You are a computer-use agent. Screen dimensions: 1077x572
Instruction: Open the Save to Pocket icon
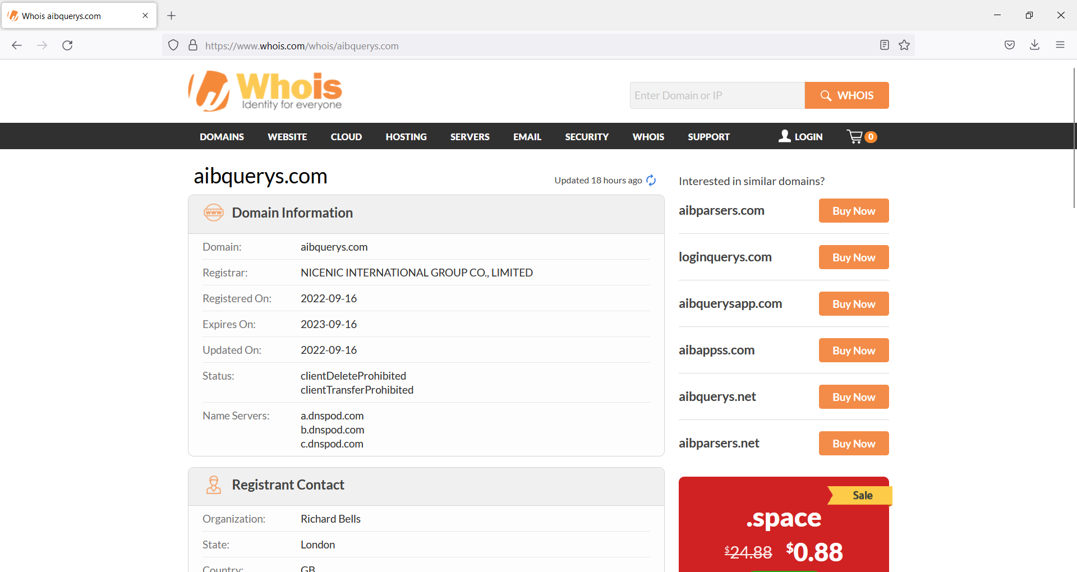(1010, 45)
